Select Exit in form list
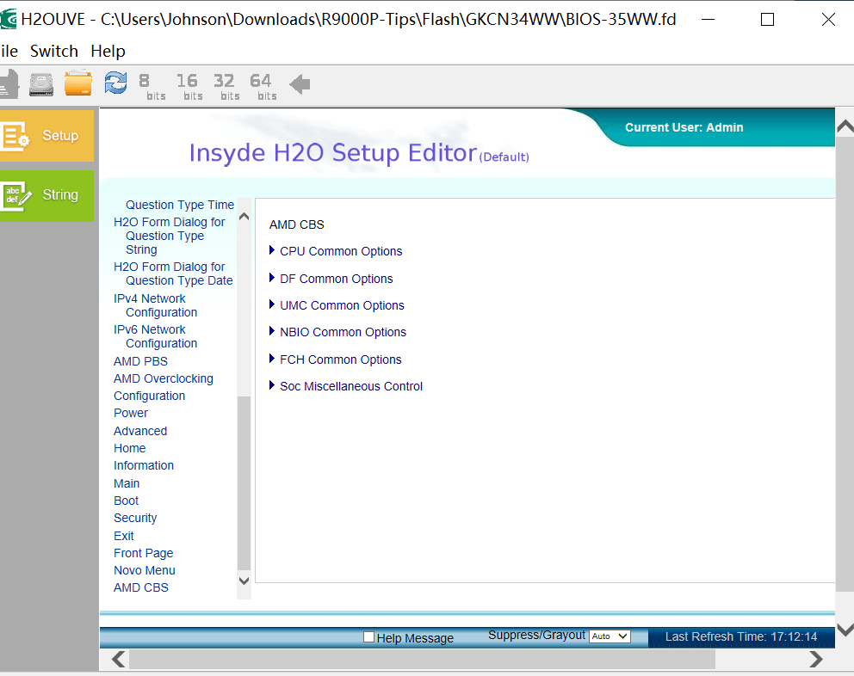The width and height of the screenshot is (854, 676). click(x=124, y=536)
